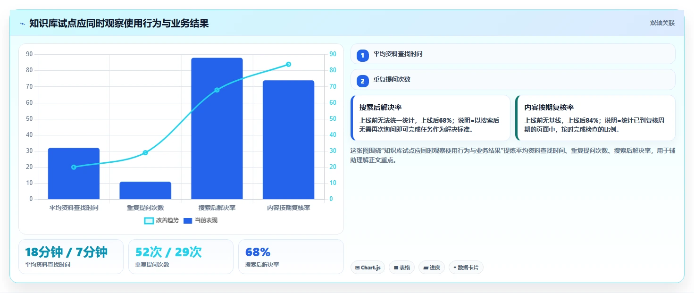Click the 68% stat card
The height and width of the screenshot is (293, 694).
(291, 257)
